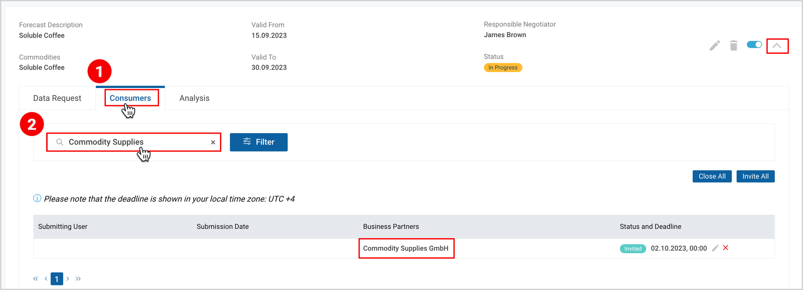Switch to the Analysis tab
Image resolution: width=803 pixels, height=290 pixels.
[194, 98]
